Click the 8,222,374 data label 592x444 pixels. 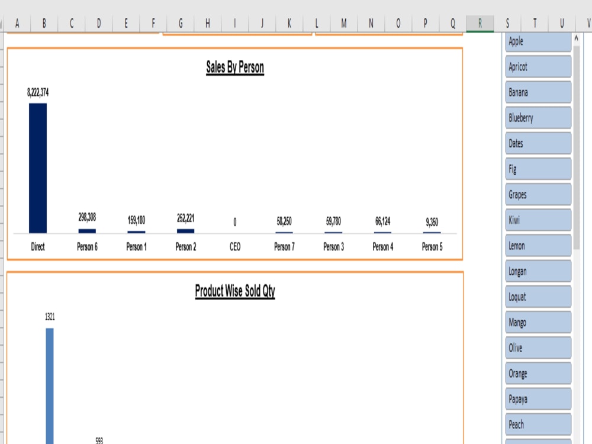tap(38, 92)
